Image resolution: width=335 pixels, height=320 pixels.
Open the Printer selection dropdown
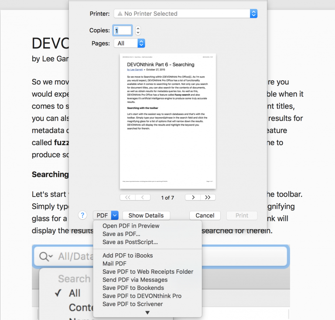tap(185, 14)
